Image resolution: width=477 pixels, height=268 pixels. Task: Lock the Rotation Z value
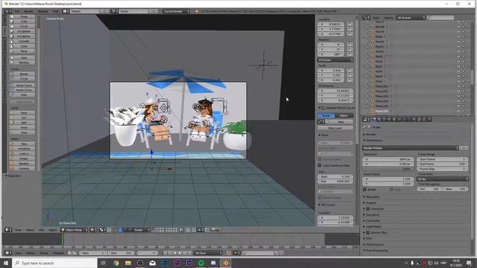click(x=350, y=54)
